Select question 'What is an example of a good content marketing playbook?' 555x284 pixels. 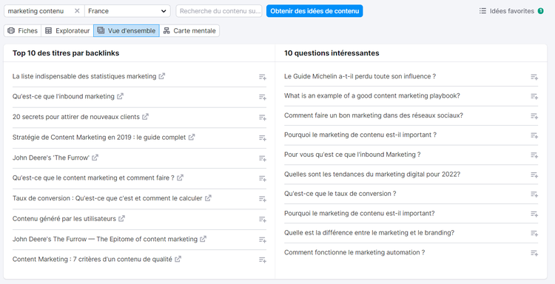pyautogui.click(x=372, y=96)
